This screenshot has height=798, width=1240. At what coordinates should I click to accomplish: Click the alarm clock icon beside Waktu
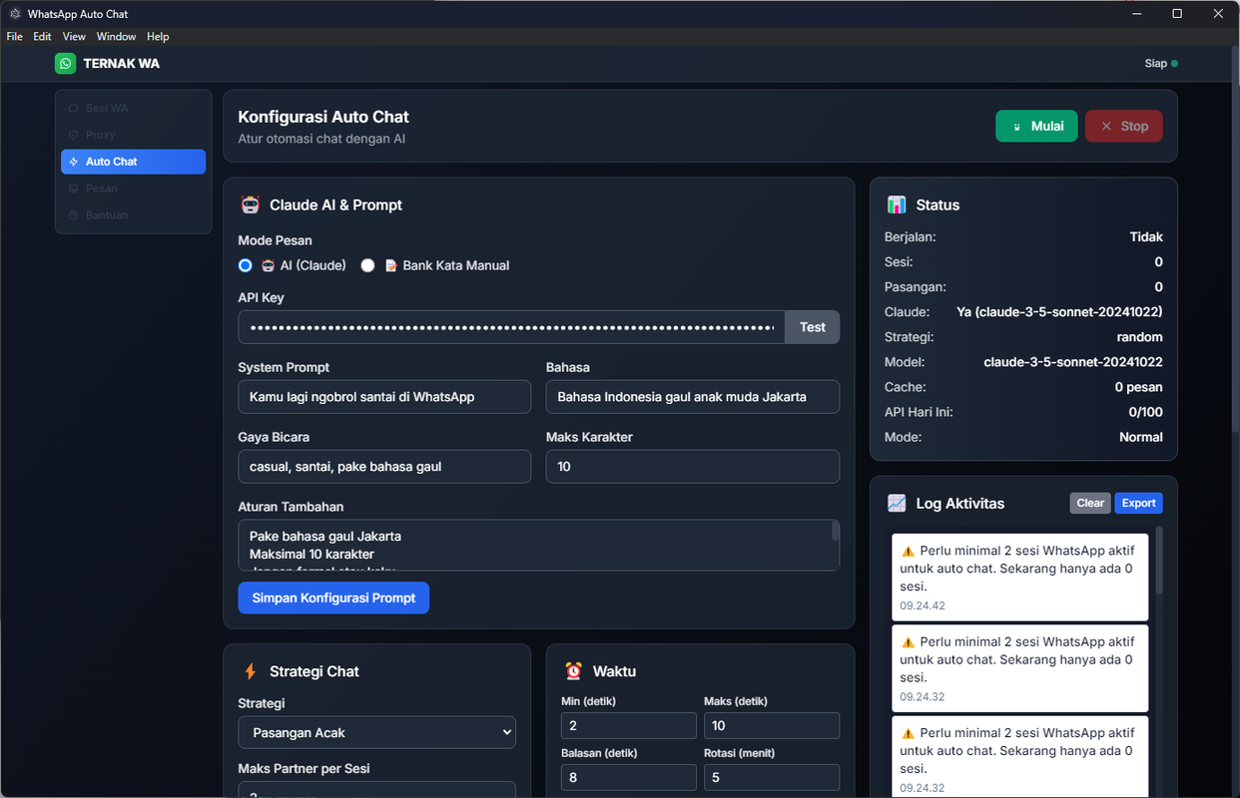(573, 671)
